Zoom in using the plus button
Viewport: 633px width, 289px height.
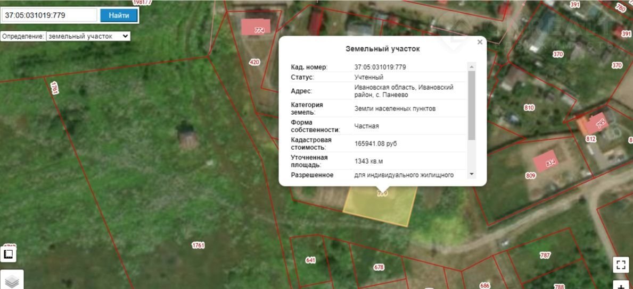pos(621,285)
